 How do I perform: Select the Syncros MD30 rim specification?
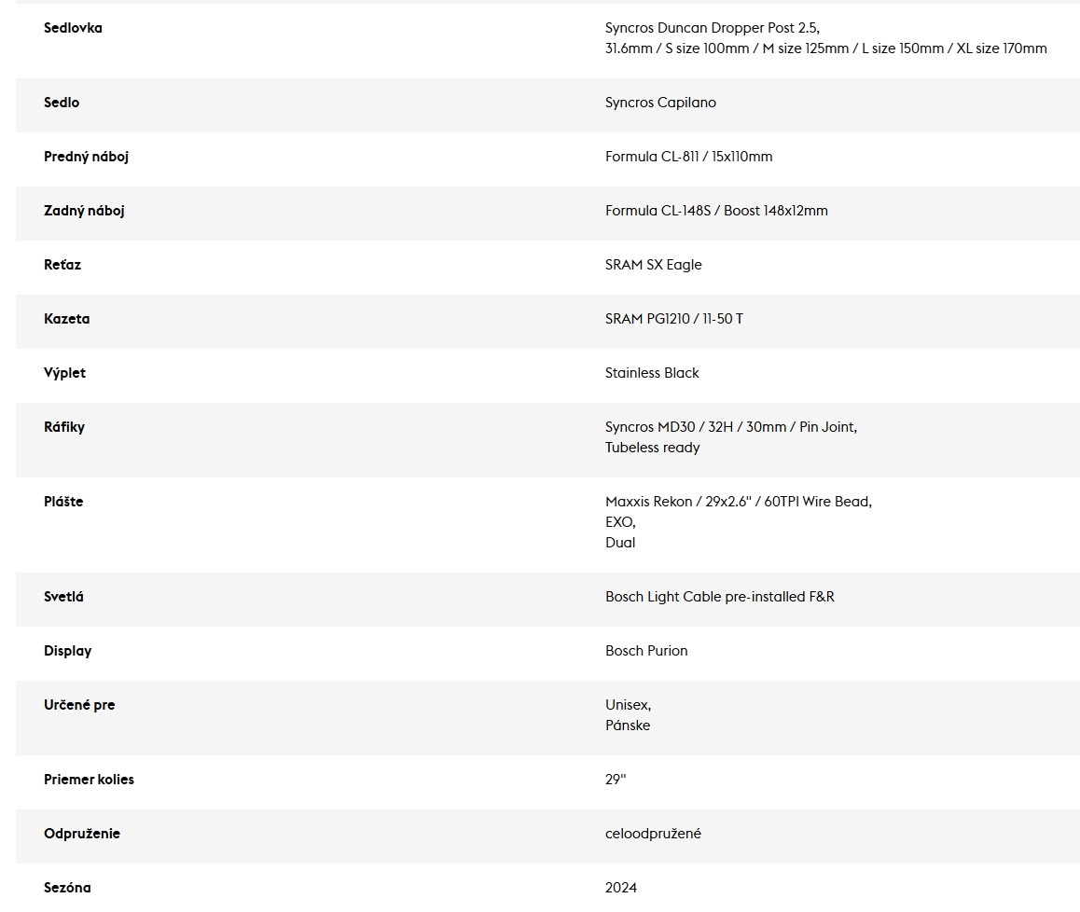(x=730, y=427)
